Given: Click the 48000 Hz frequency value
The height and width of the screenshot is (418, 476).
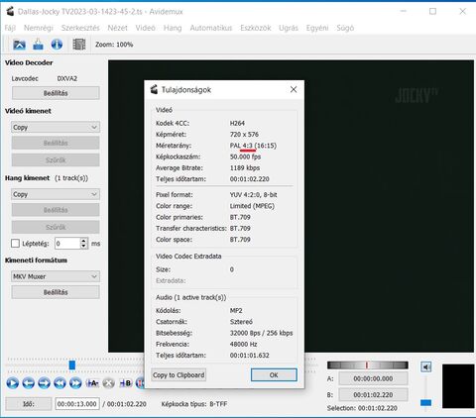Looking at the screenshot, I should point(244,345).
